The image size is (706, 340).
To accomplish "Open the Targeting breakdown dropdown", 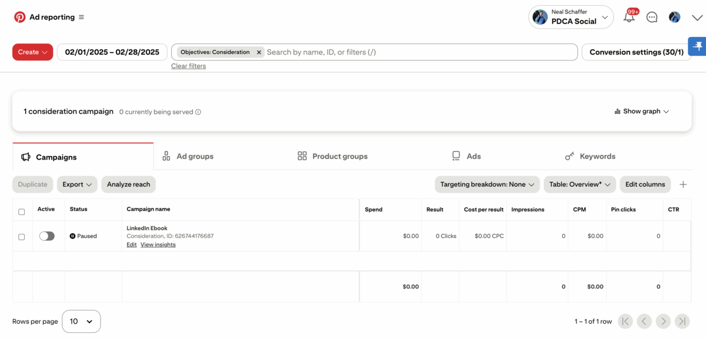I will pos(487,184).
